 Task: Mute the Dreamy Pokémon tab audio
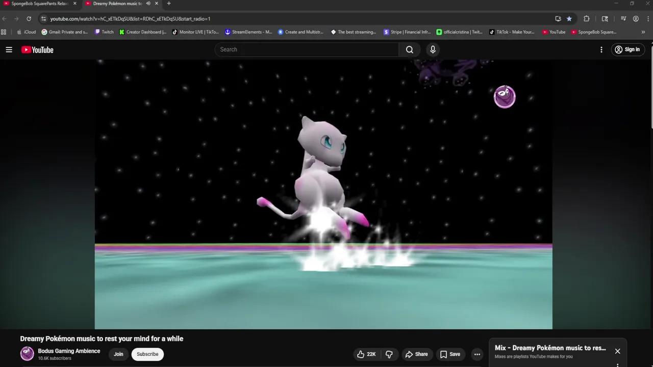tap(148, 4)
